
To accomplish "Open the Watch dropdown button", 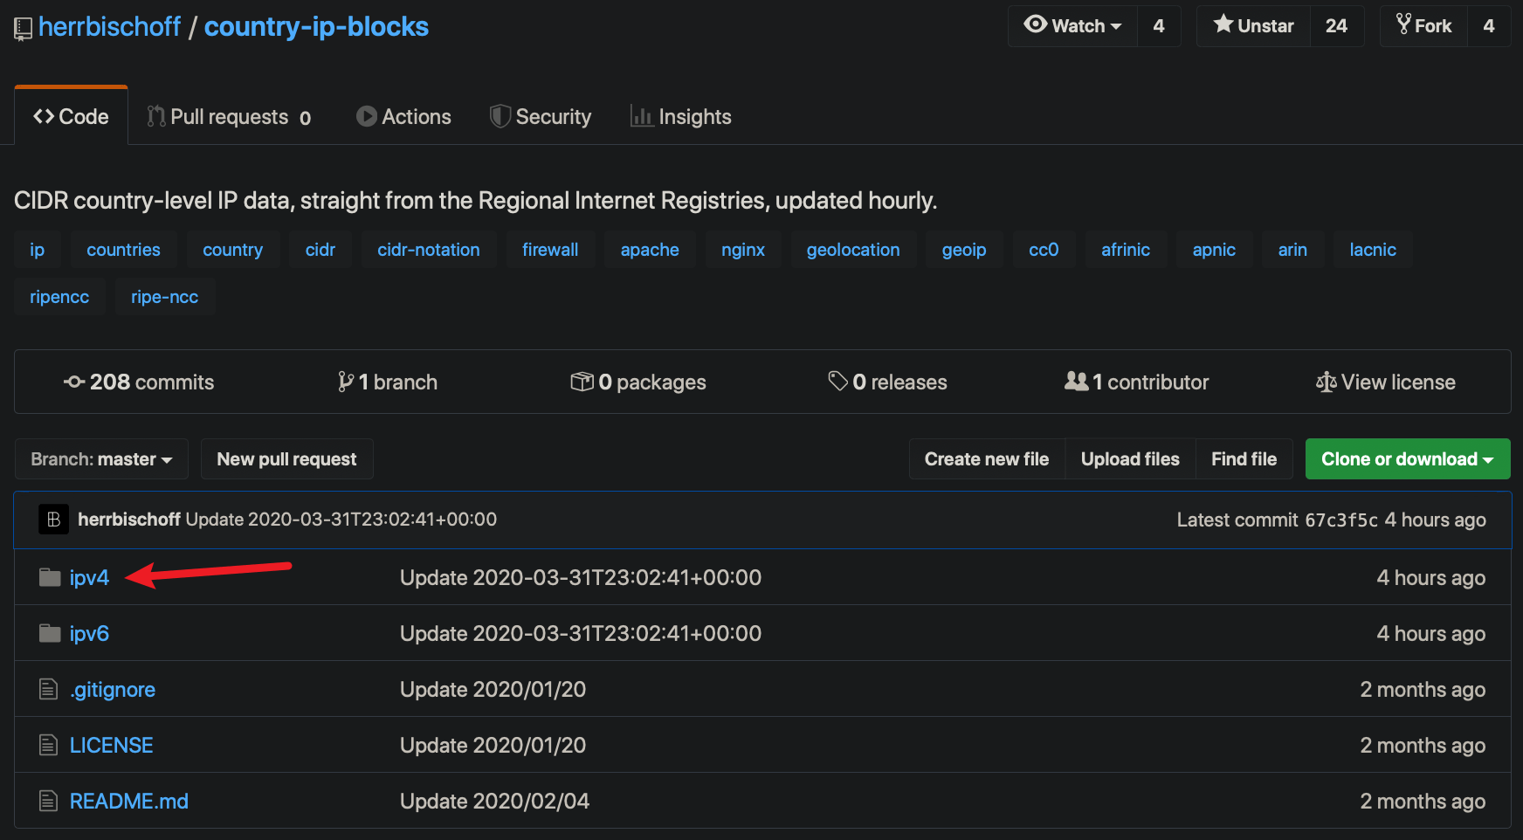I will point(1072,26).
